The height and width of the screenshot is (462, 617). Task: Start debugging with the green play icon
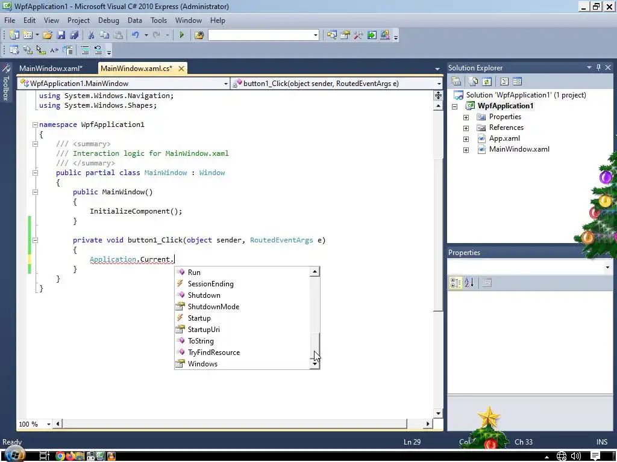(181, 35)
